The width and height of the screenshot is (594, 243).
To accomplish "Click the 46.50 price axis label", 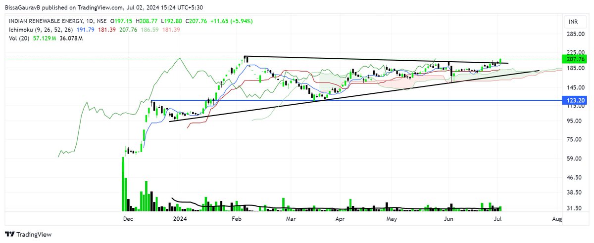I will (x=574, y=177).
